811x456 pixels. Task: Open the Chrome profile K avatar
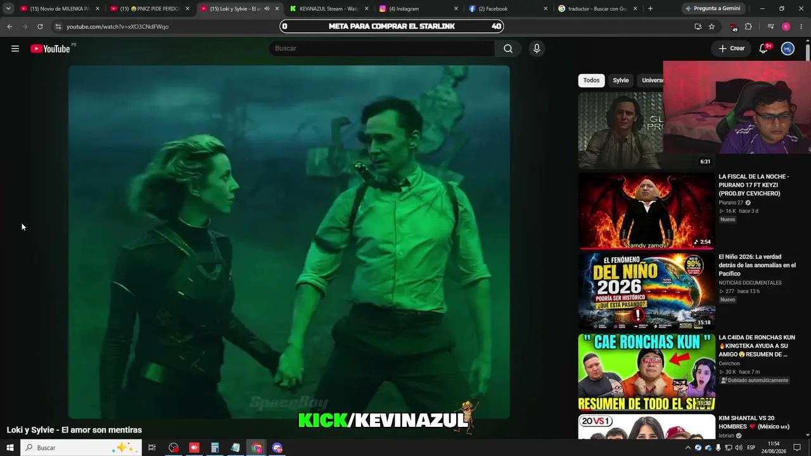pyautogui.click(x=786, y=27)
